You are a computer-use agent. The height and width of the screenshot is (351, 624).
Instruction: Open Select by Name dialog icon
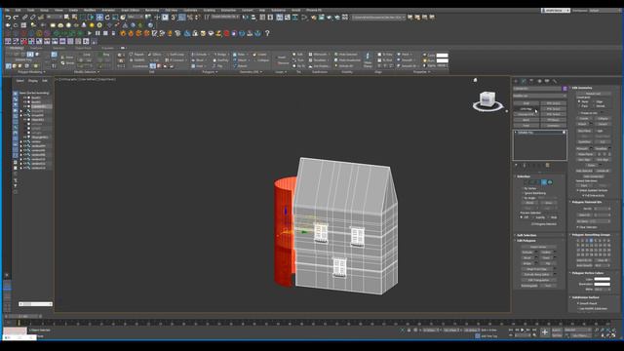tap(74, 18)
